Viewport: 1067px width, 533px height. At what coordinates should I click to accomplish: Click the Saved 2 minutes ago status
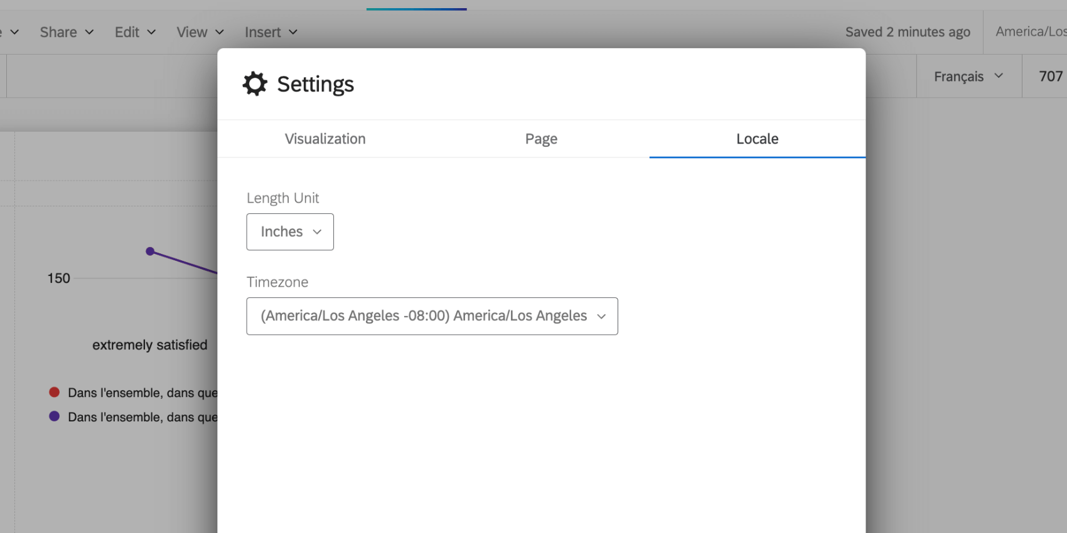907,32
